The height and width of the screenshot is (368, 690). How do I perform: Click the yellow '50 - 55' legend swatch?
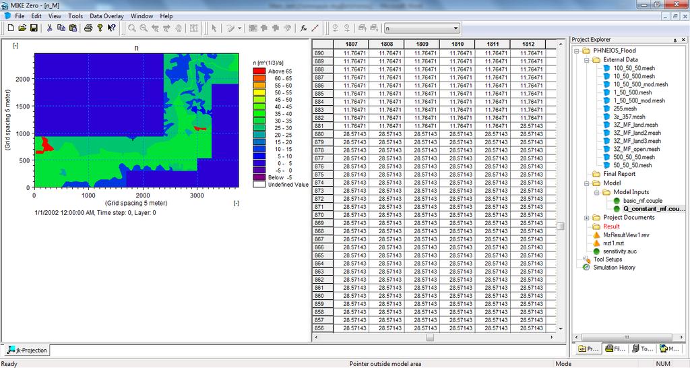[259, 92]
